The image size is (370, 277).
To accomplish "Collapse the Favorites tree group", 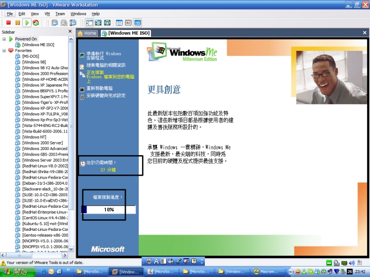I will click(4, 50).
